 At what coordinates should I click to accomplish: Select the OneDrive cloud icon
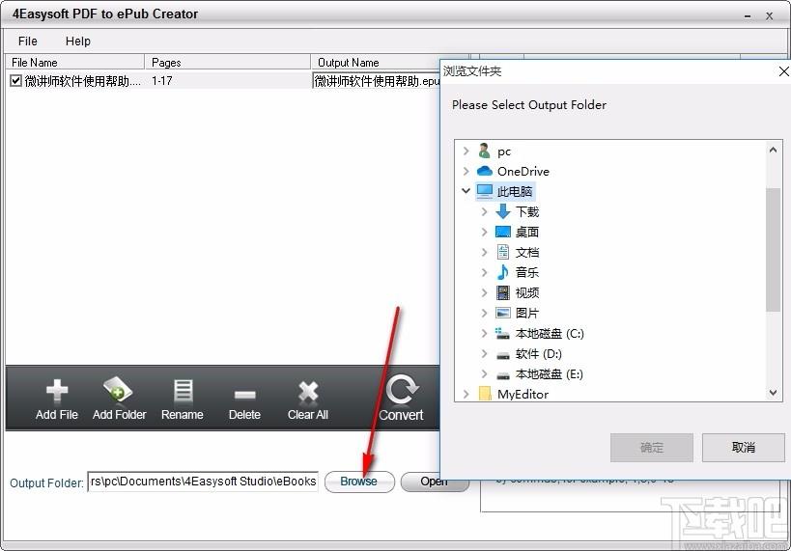485,171
